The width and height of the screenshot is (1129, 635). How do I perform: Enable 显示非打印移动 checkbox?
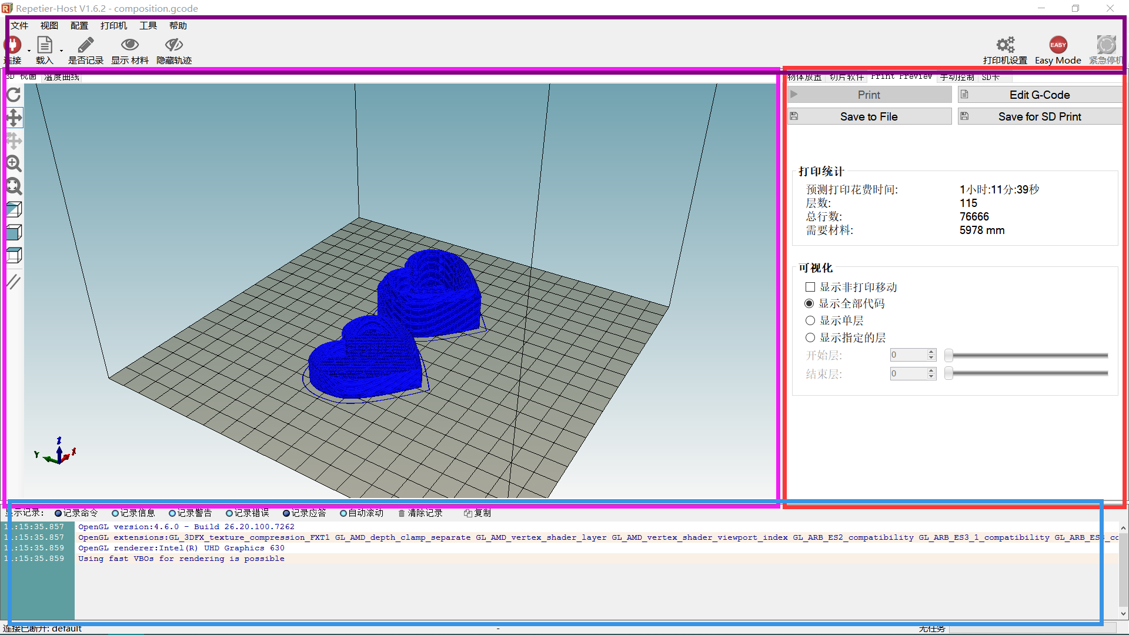coord(810,287)
